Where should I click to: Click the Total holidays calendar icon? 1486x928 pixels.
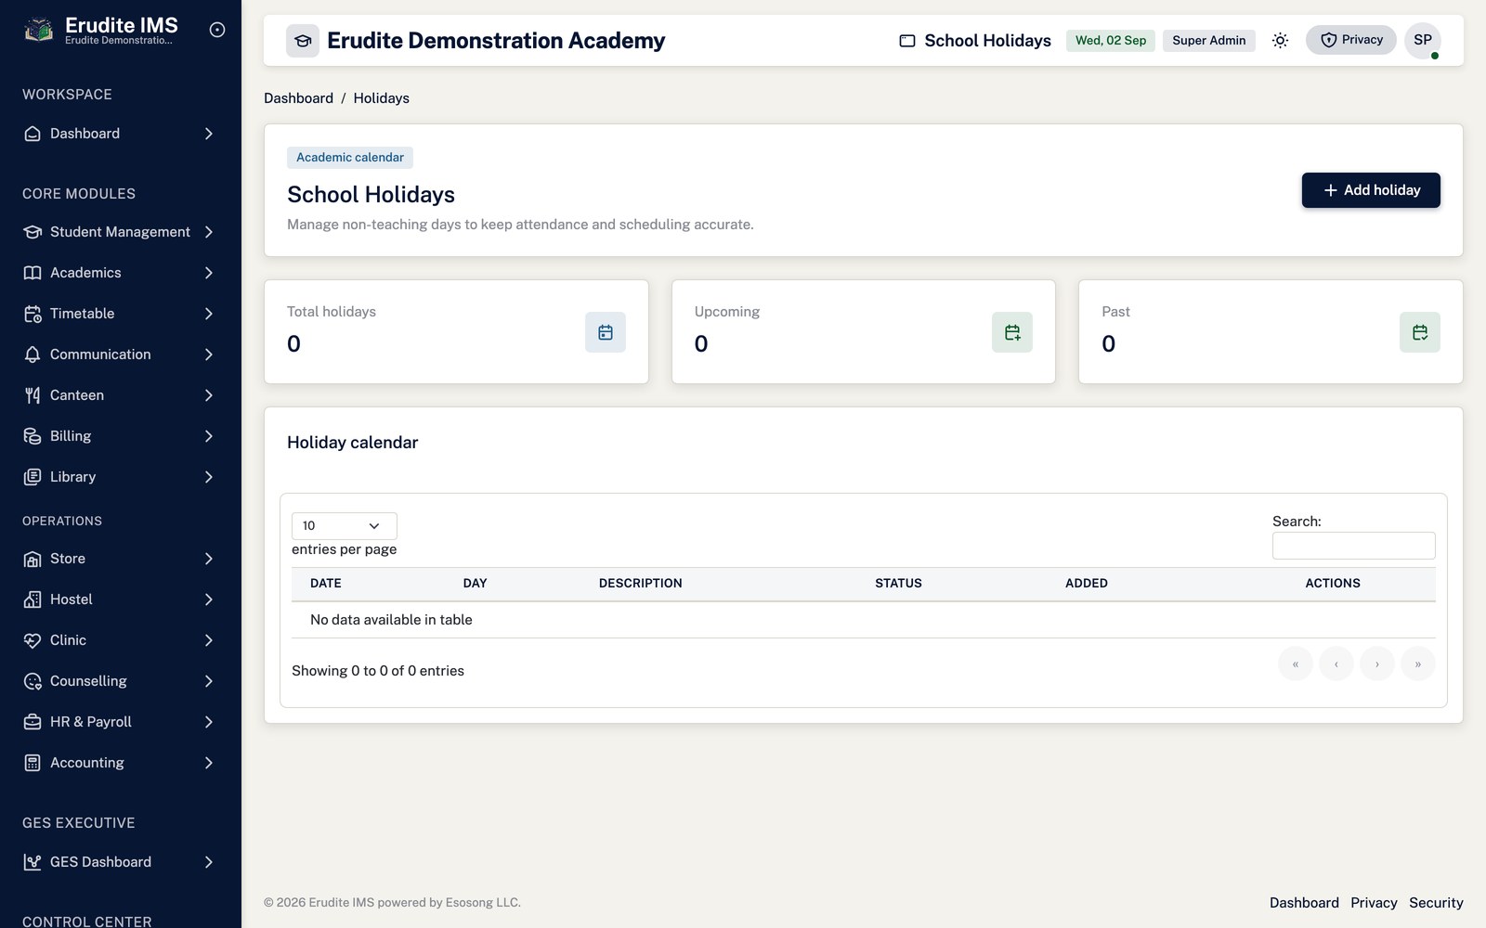point(606,332)
